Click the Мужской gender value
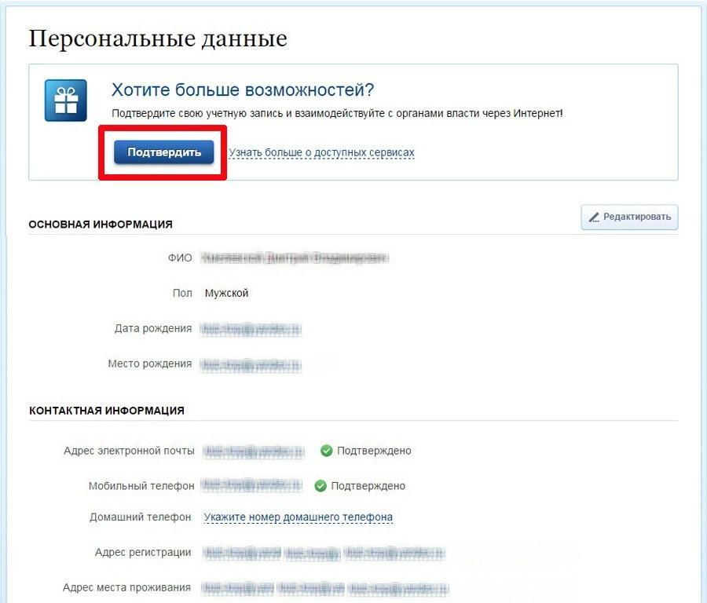The height and width of the screenshot is (603, 707). click(226, 293)
